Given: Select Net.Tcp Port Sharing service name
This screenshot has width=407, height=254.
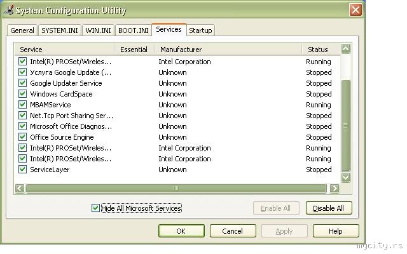Looking at the screenshot, I should point(71,116).
